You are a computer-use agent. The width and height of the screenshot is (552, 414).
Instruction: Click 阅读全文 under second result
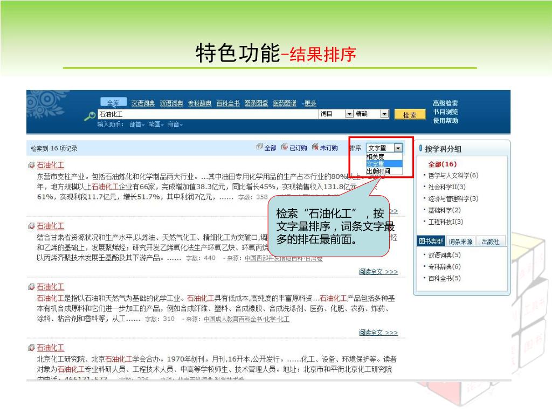pyautogui.click(x=378, y=272)
